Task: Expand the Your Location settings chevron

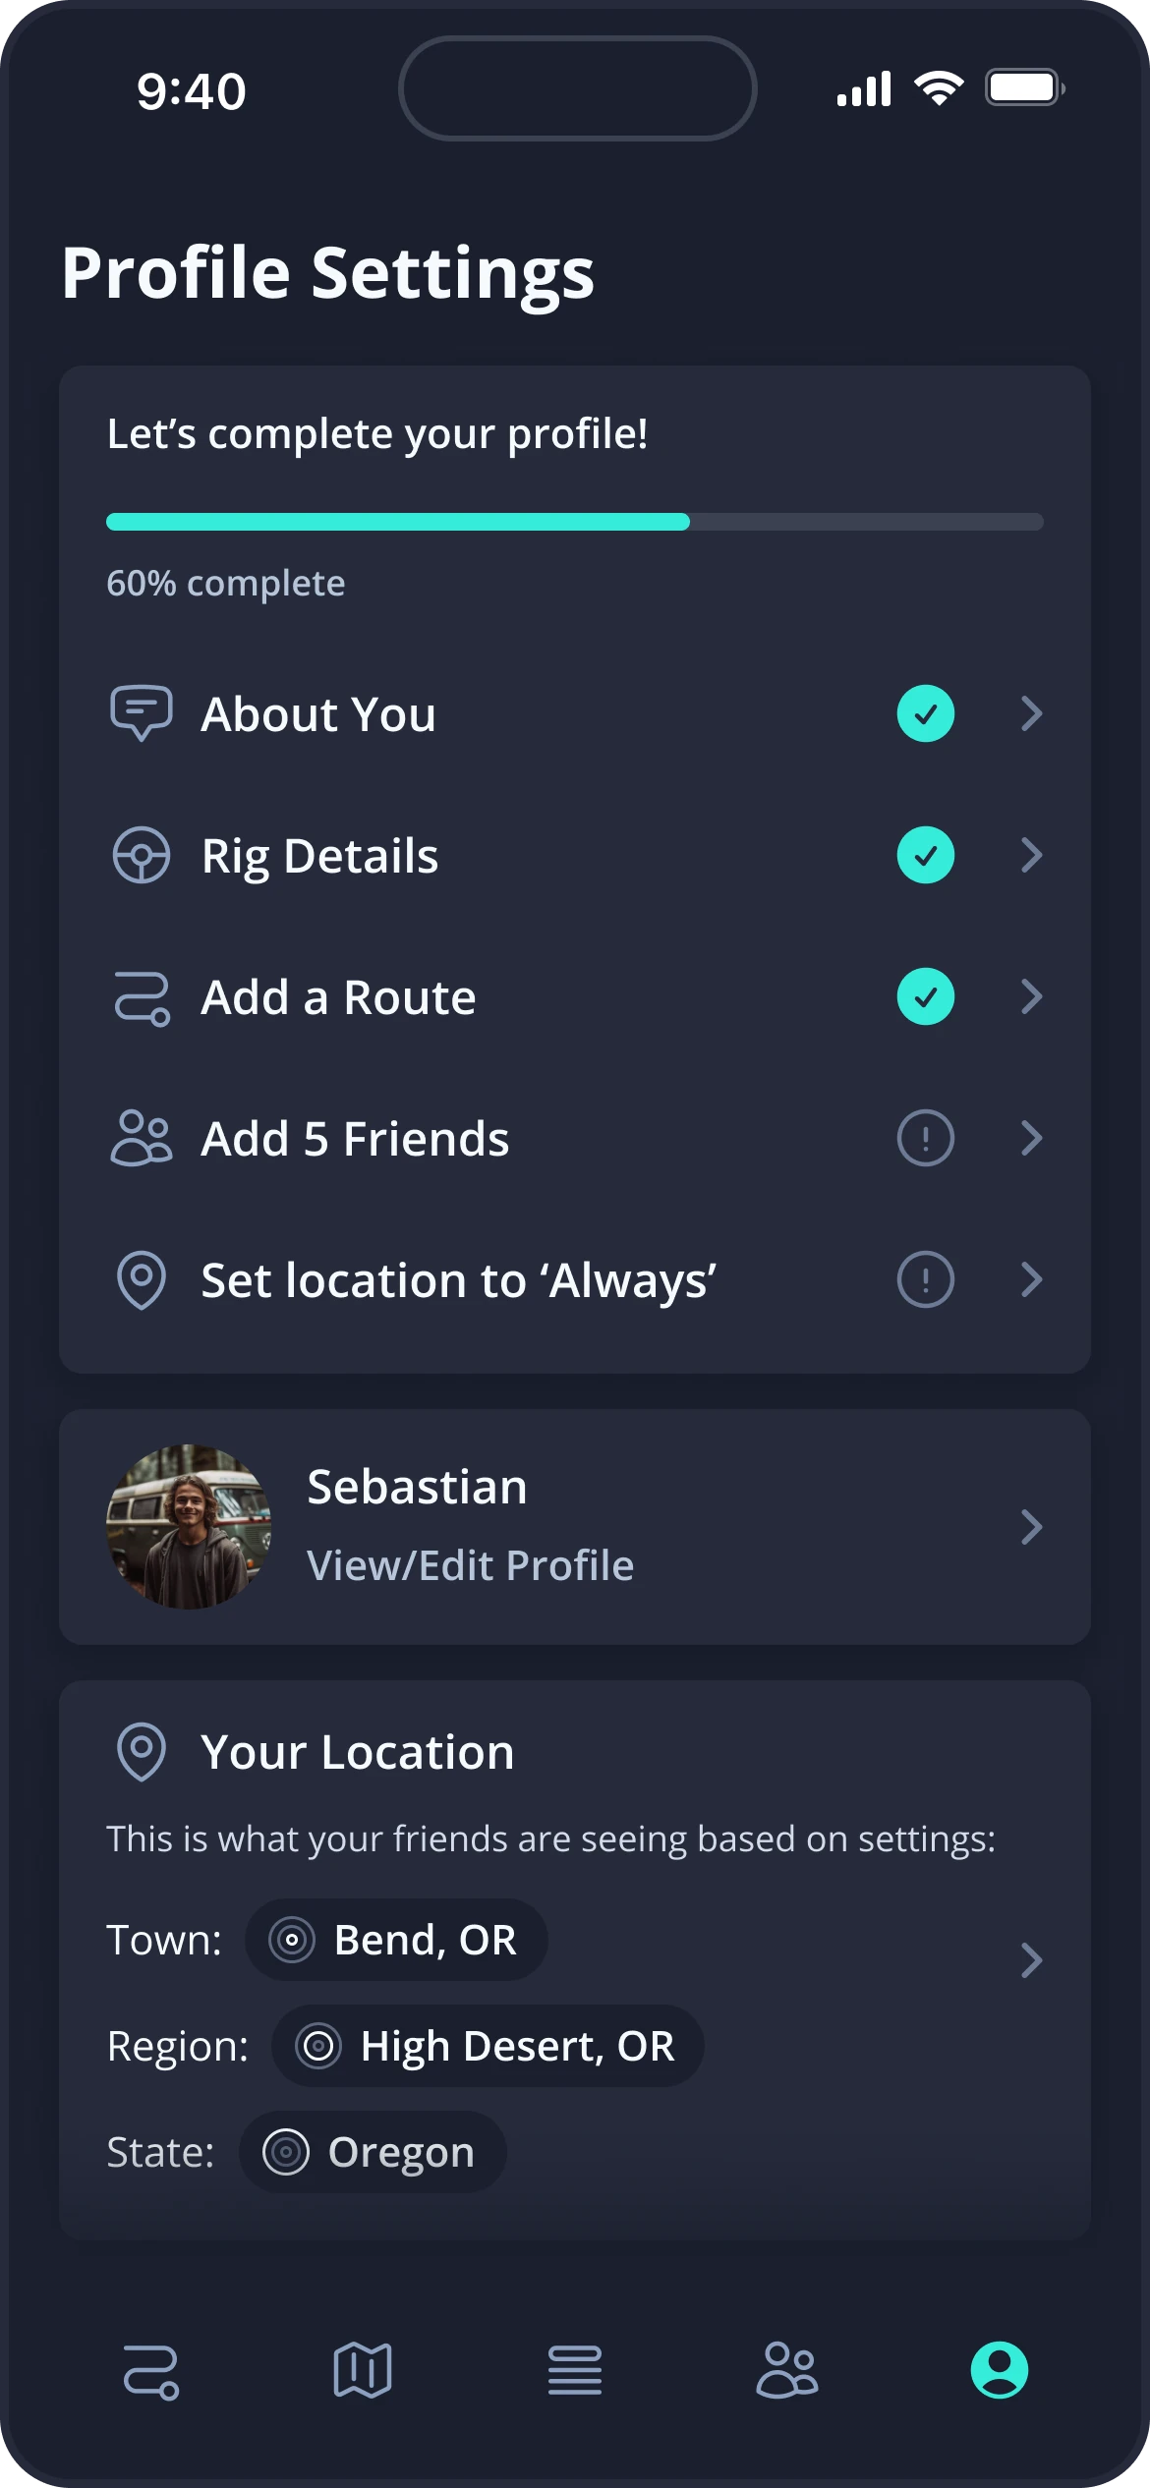Action: (1031, 1960)
